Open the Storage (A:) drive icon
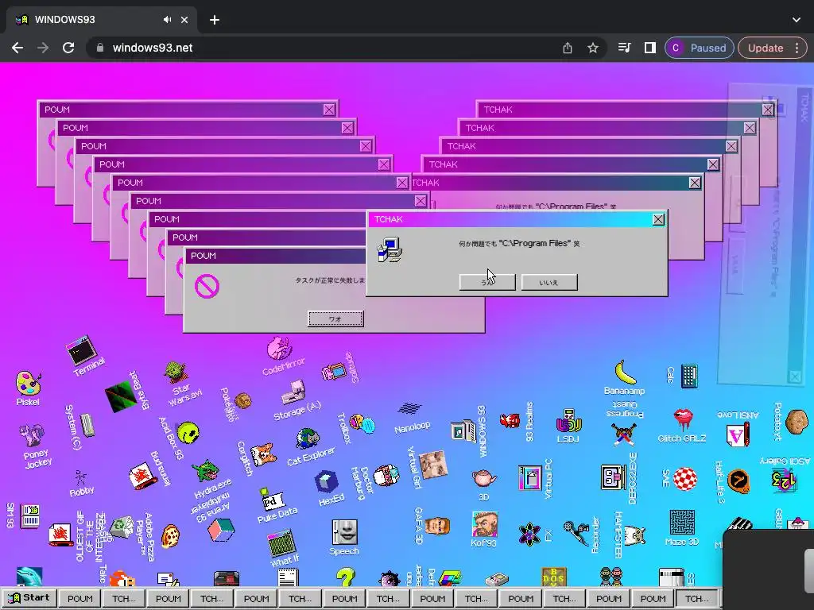The width and height of the screenshot is (814, 610). click(x=293, y=392)
